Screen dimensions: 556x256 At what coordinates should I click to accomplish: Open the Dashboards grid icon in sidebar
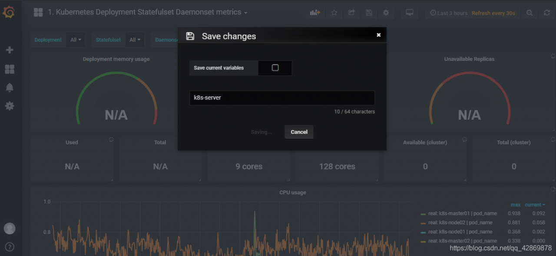click(x=10, y=69)
